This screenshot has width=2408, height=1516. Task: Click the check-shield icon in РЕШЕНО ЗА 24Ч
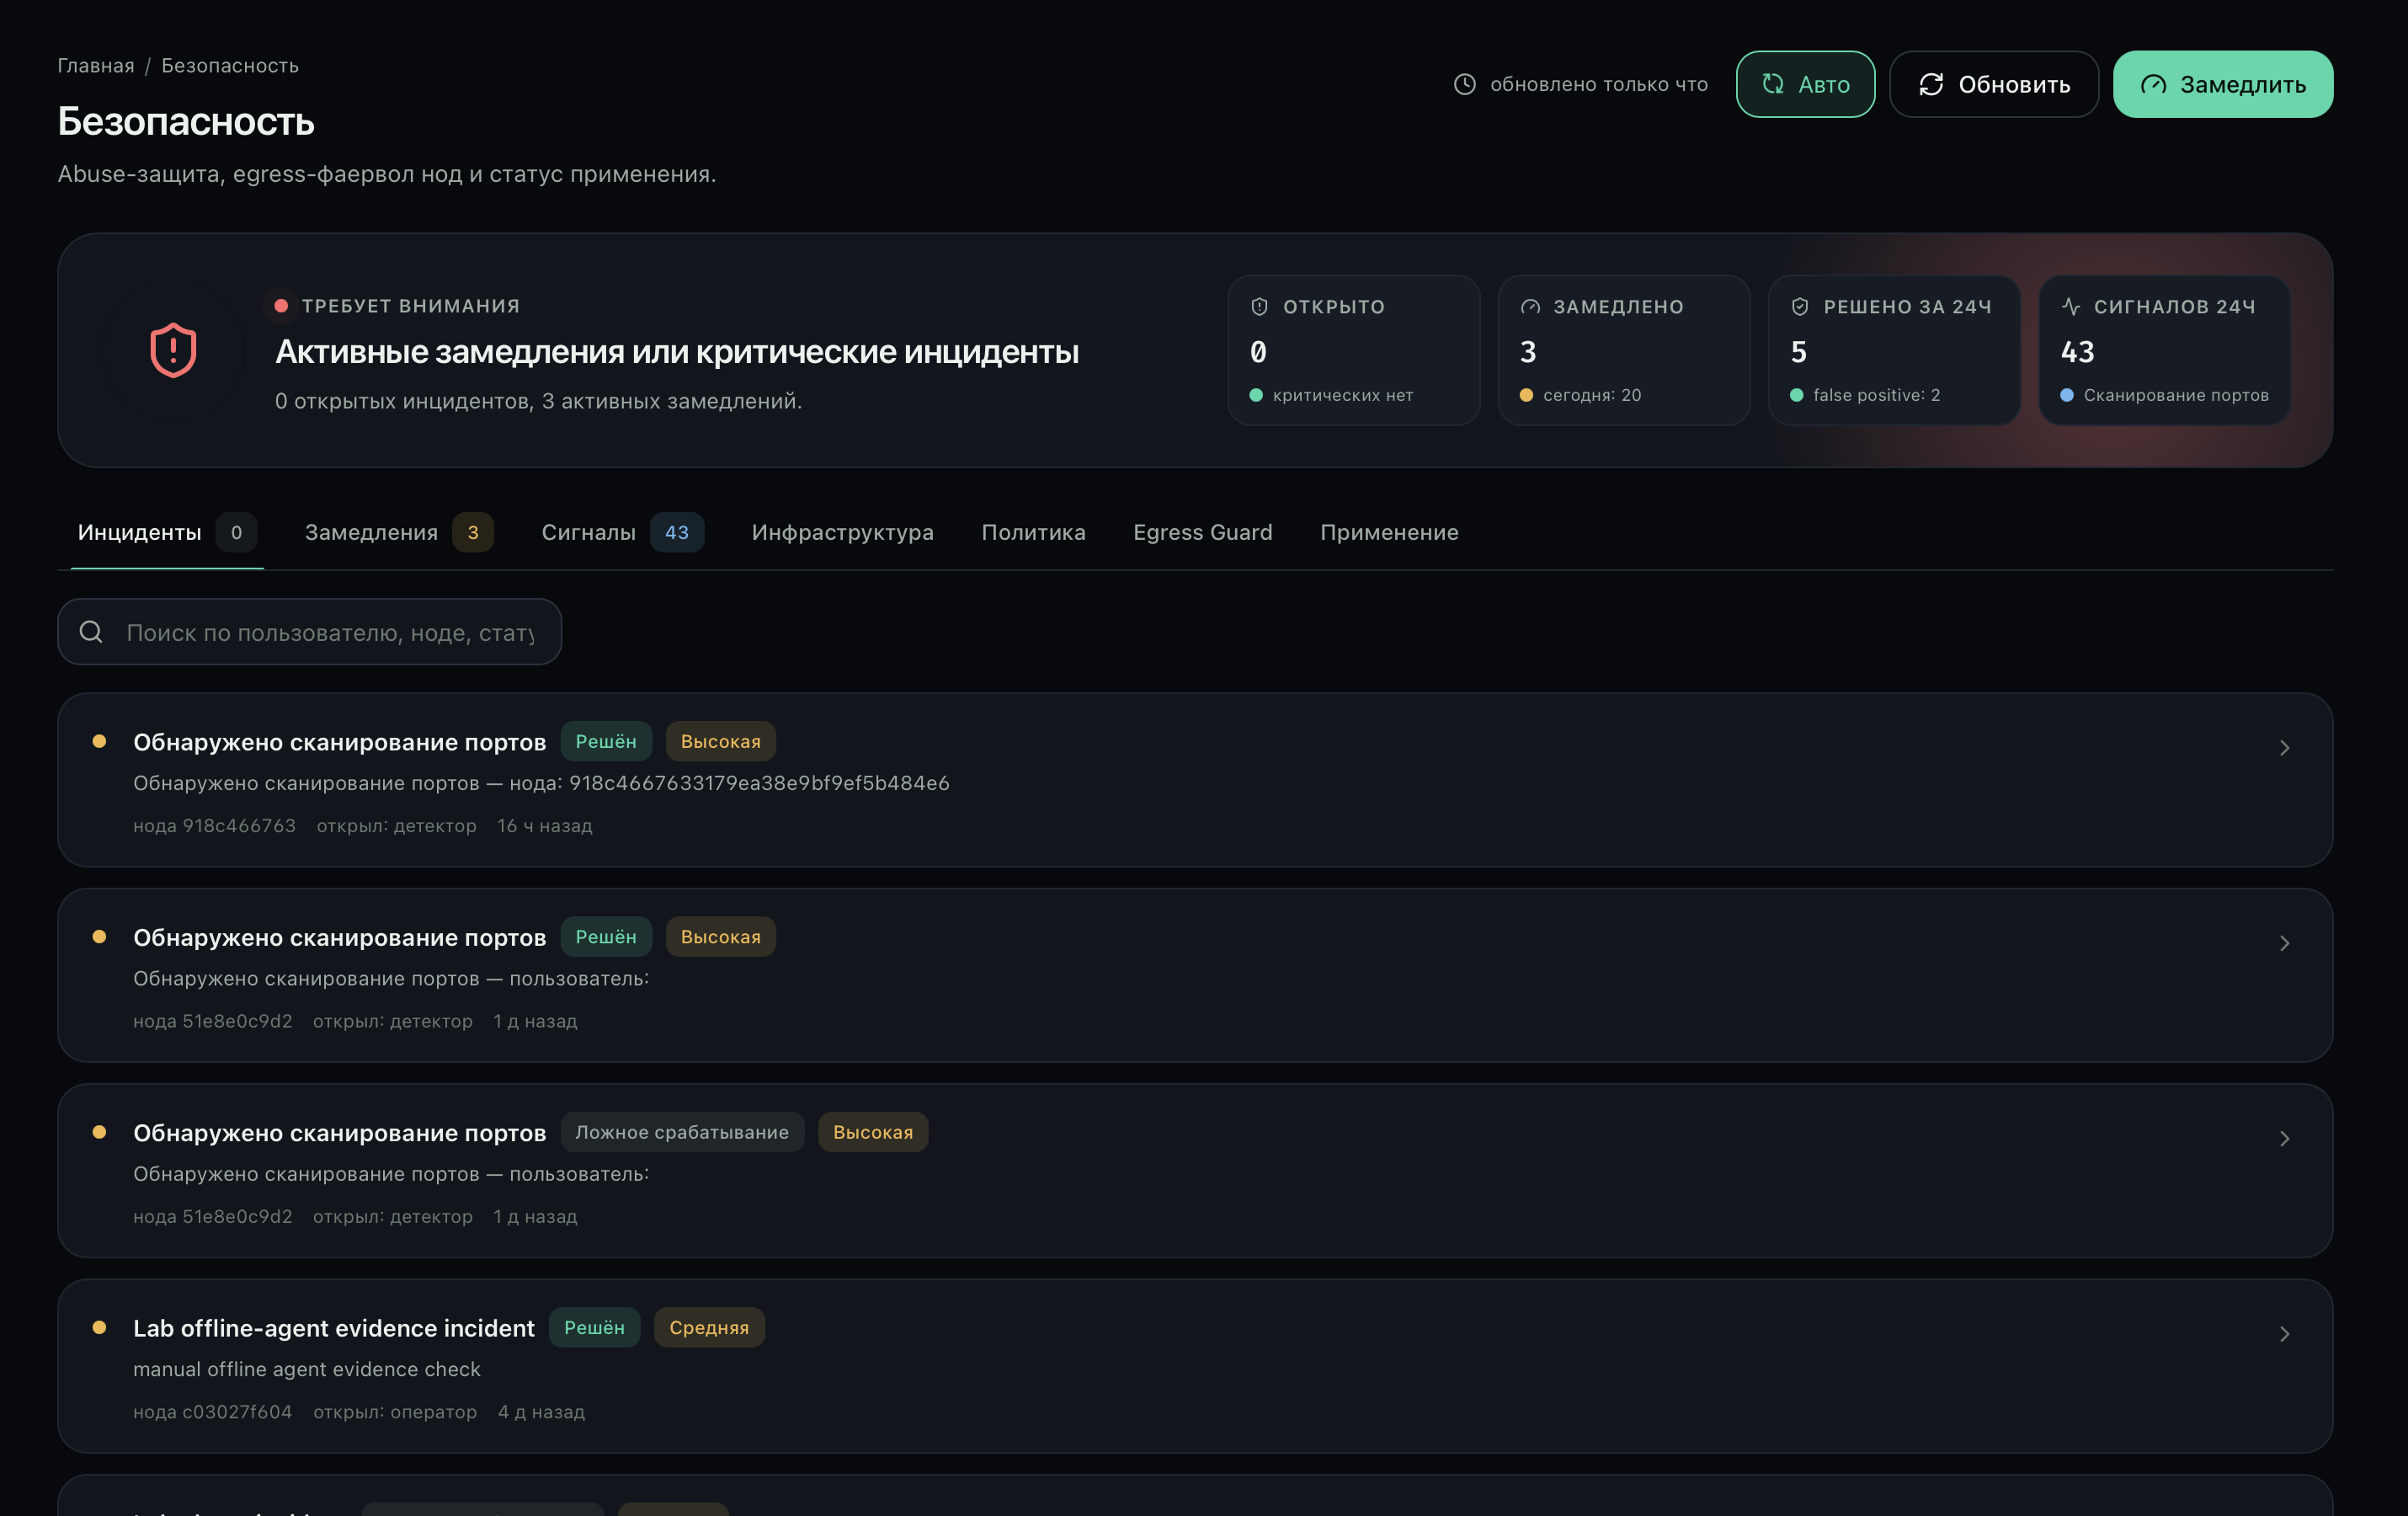[1800, 307]
